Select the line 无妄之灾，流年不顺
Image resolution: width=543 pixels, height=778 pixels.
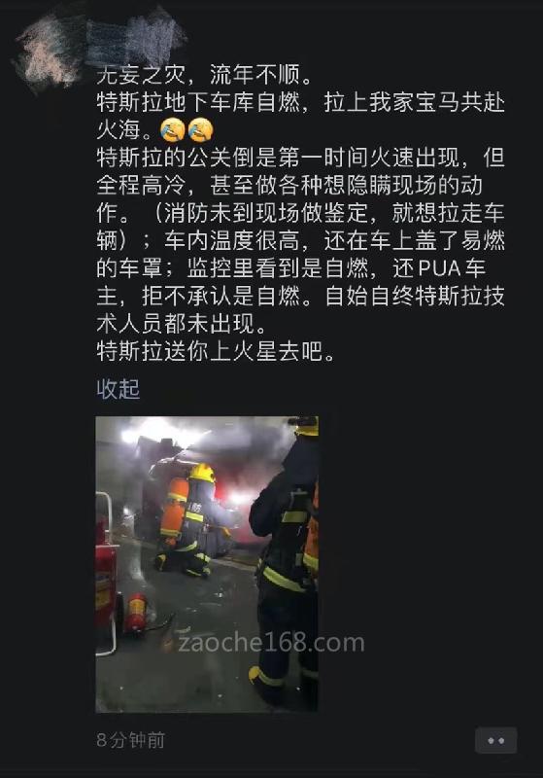205,75
